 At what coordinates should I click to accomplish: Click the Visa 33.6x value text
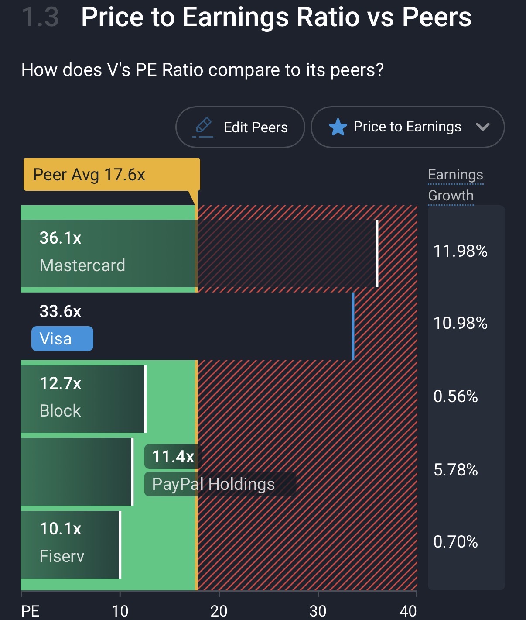click(60, 311)
